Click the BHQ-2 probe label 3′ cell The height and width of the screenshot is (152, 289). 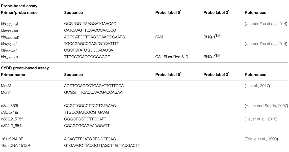click(212, 56)
